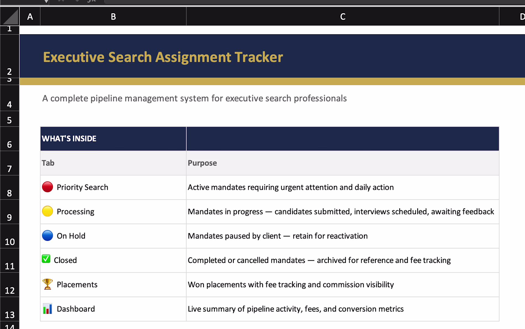The image size is (525, 329).
Task: Click the trophy icon beside Placements
Action: [48, 284]
